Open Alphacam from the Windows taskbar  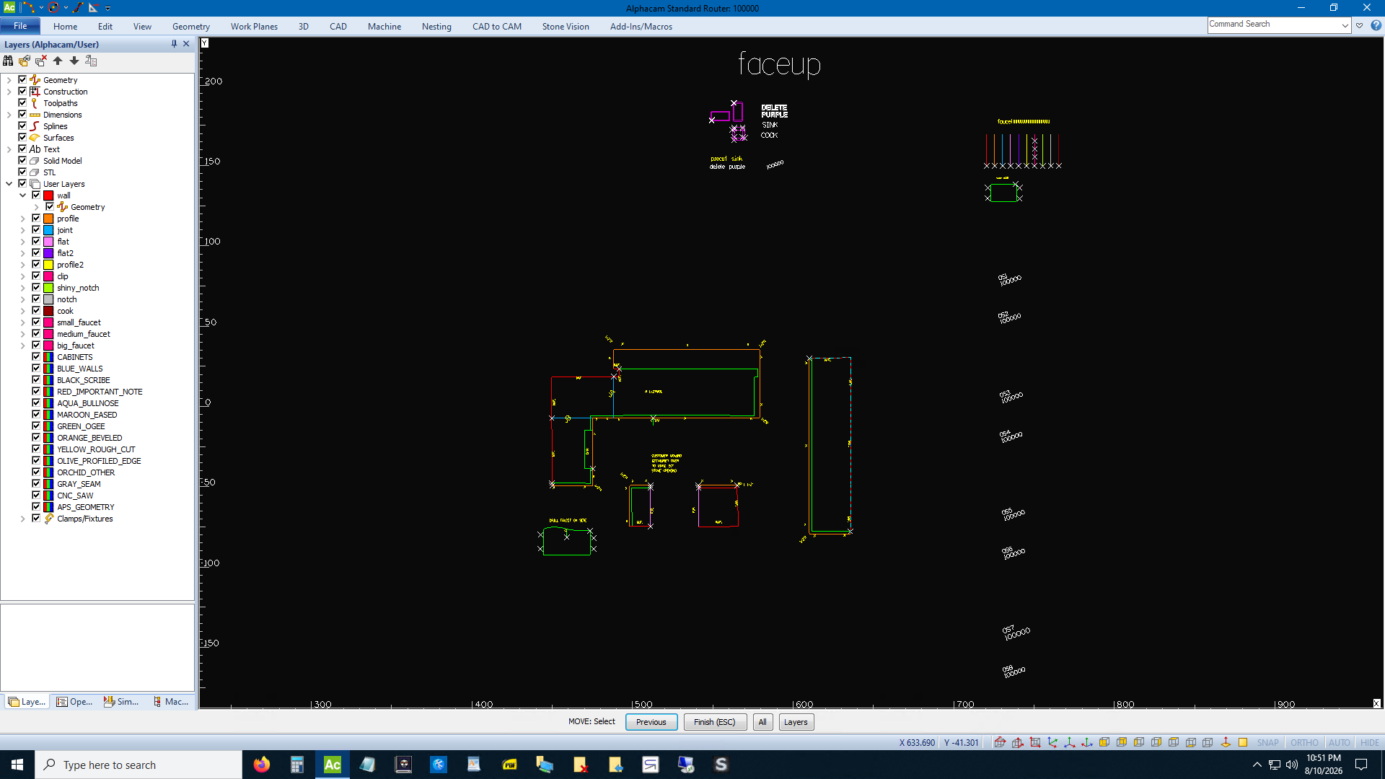click(x=332, y=765)
